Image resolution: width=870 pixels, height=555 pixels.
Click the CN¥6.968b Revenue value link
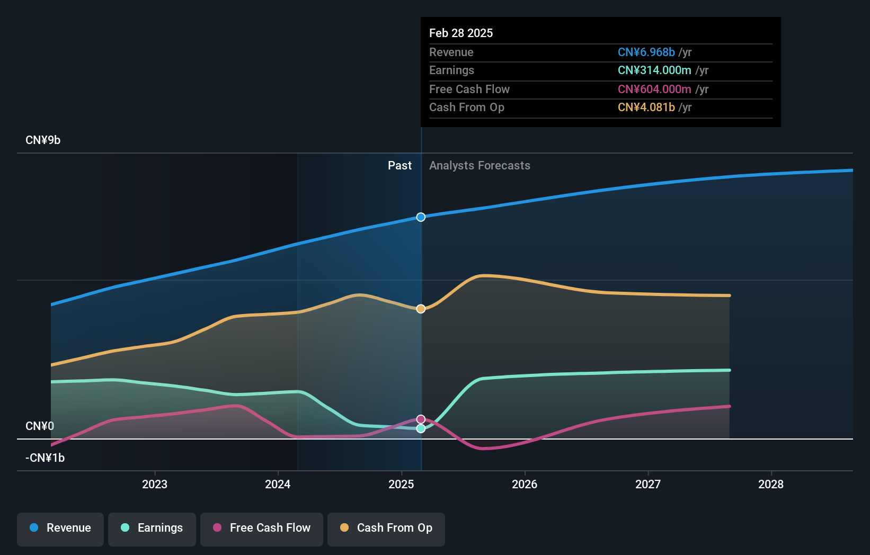646,52
